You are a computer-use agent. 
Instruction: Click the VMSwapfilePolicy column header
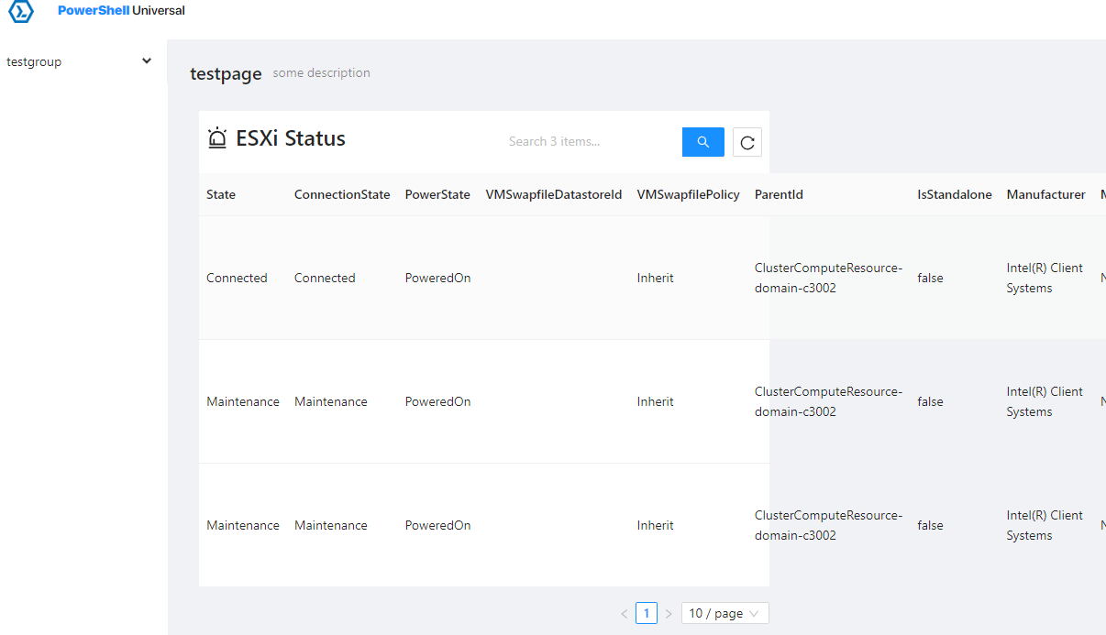(688, 194)
